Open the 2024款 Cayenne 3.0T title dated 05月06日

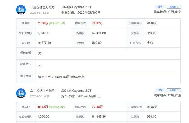click(x=76, y=7)
